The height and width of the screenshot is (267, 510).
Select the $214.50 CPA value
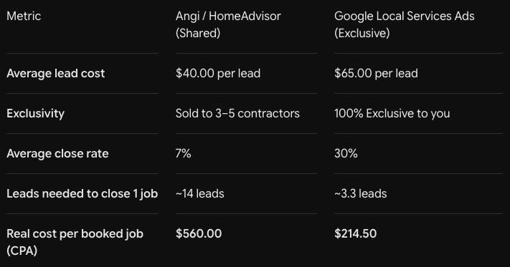356,233
